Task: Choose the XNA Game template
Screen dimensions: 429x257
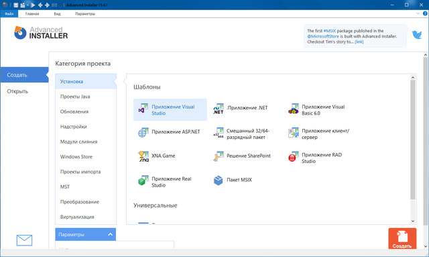Action: (156, 156)
